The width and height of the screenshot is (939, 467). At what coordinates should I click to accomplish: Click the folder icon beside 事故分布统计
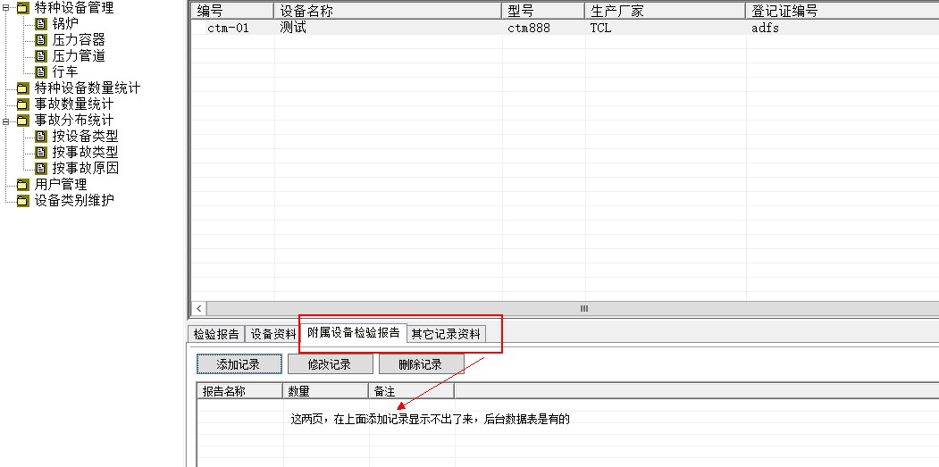(22, 121)
